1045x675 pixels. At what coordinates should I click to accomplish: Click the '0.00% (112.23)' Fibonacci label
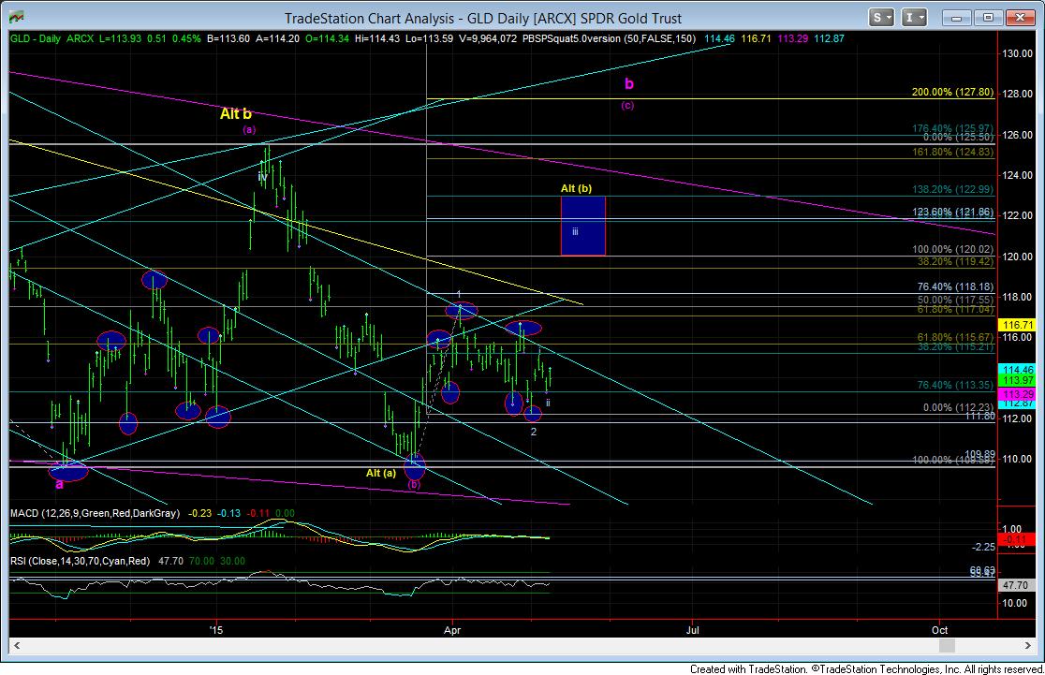958,408
